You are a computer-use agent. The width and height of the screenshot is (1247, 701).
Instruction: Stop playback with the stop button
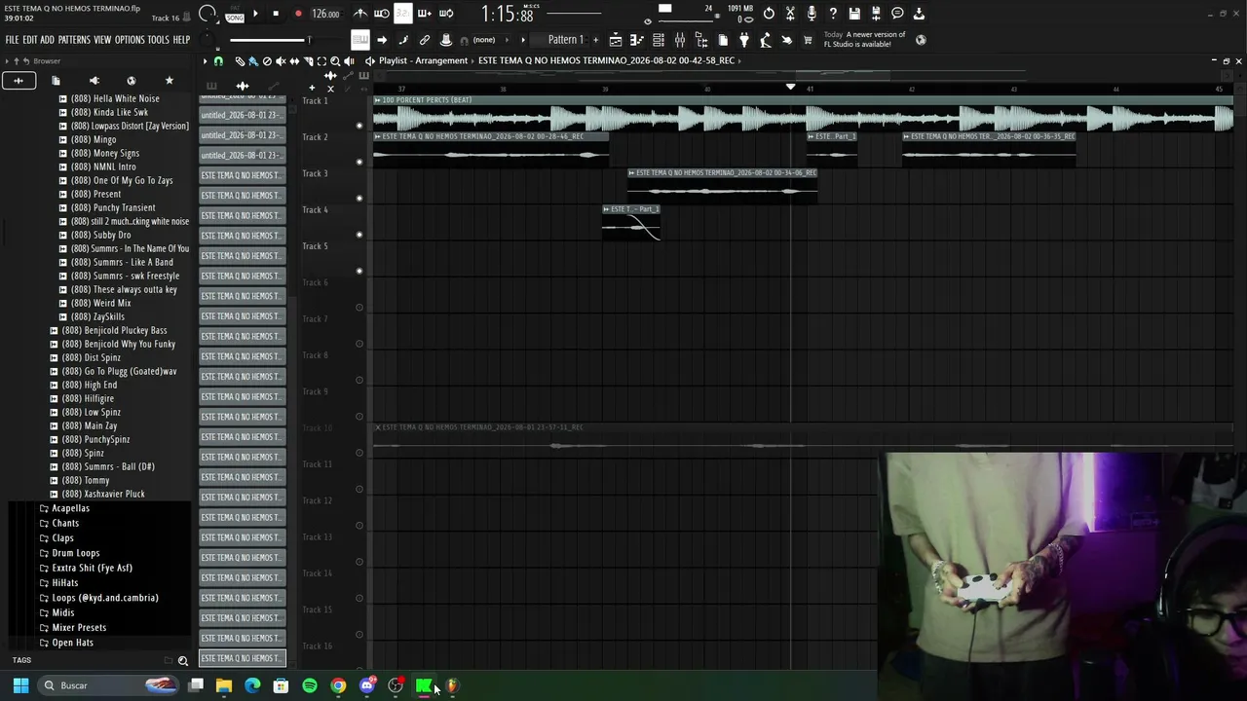point(276,14)
